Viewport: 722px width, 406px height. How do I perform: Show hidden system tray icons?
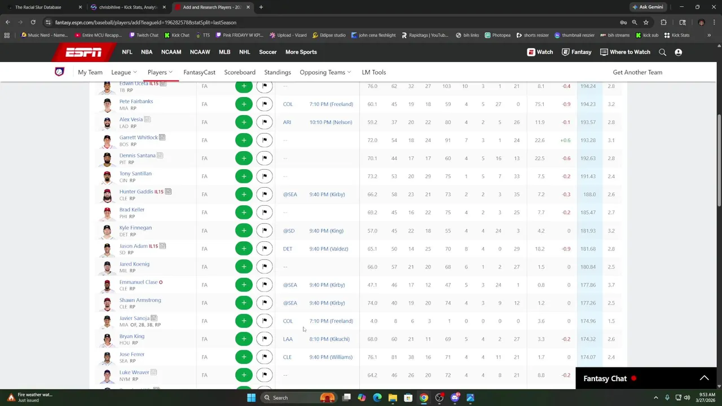(657, 398)
